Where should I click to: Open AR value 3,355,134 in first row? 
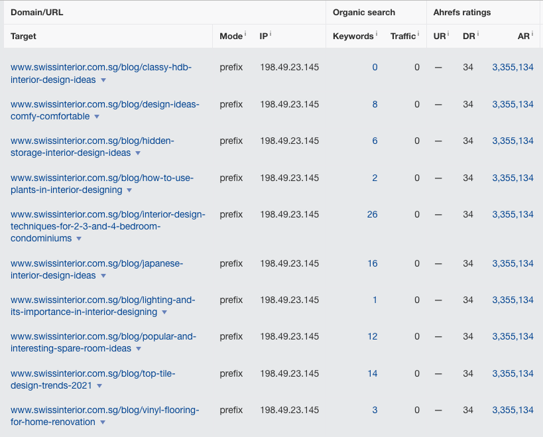coord(513,67)
